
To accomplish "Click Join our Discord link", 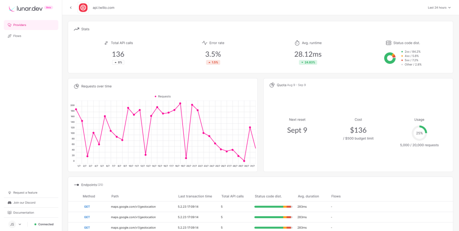I will [24, 202].
